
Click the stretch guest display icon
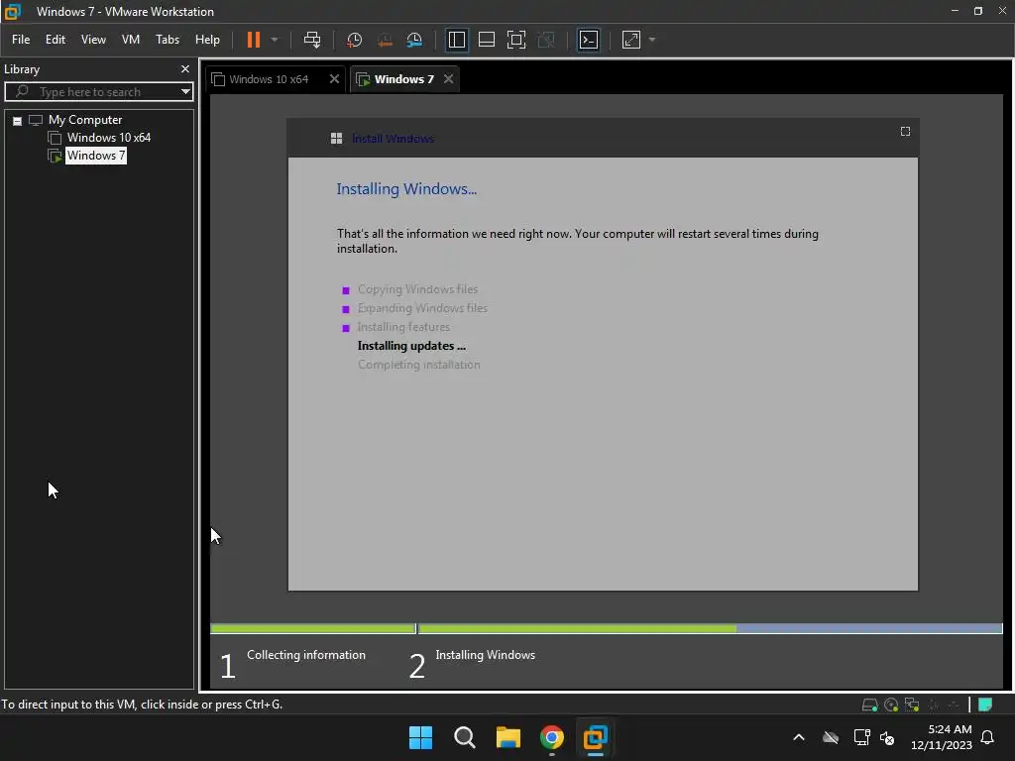(631, 40)
